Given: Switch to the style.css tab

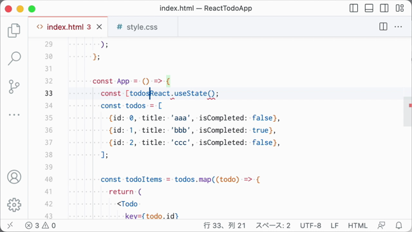Looking at the screenshot, I should pos(137,27).
